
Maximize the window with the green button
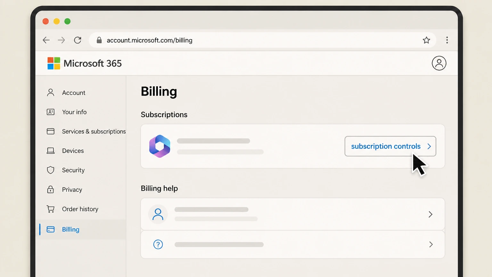point(67,21)
